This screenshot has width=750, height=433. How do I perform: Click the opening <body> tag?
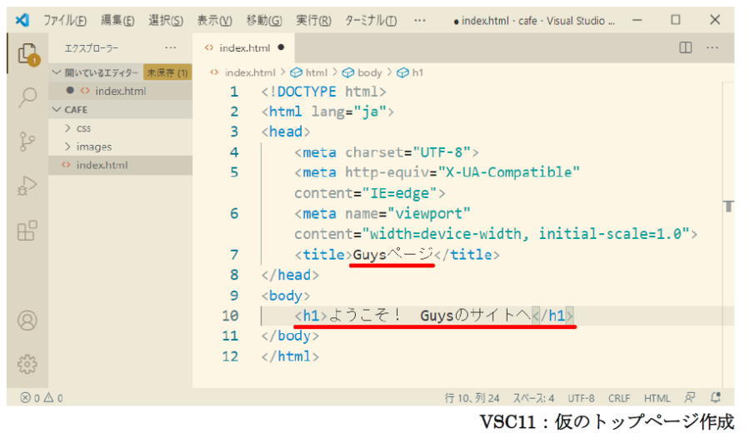click(286, 296)
